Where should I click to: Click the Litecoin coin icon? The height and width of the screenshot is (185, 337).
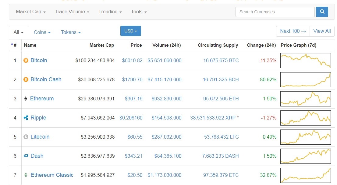[27, 137]
